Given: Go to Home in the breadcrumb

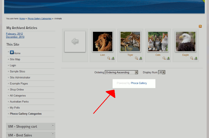Looking at the screenshot, I should 22,19.
